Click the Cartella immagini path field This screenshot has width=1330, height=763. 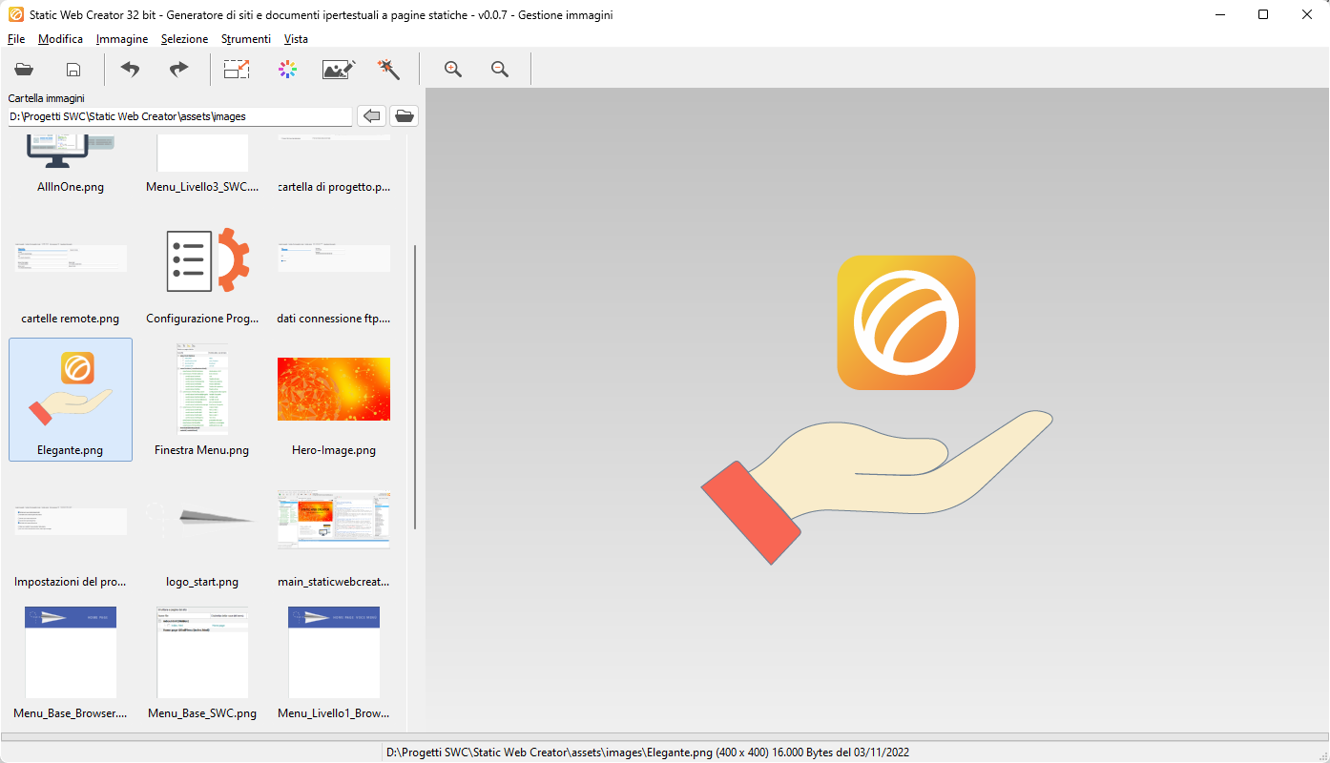180,116
